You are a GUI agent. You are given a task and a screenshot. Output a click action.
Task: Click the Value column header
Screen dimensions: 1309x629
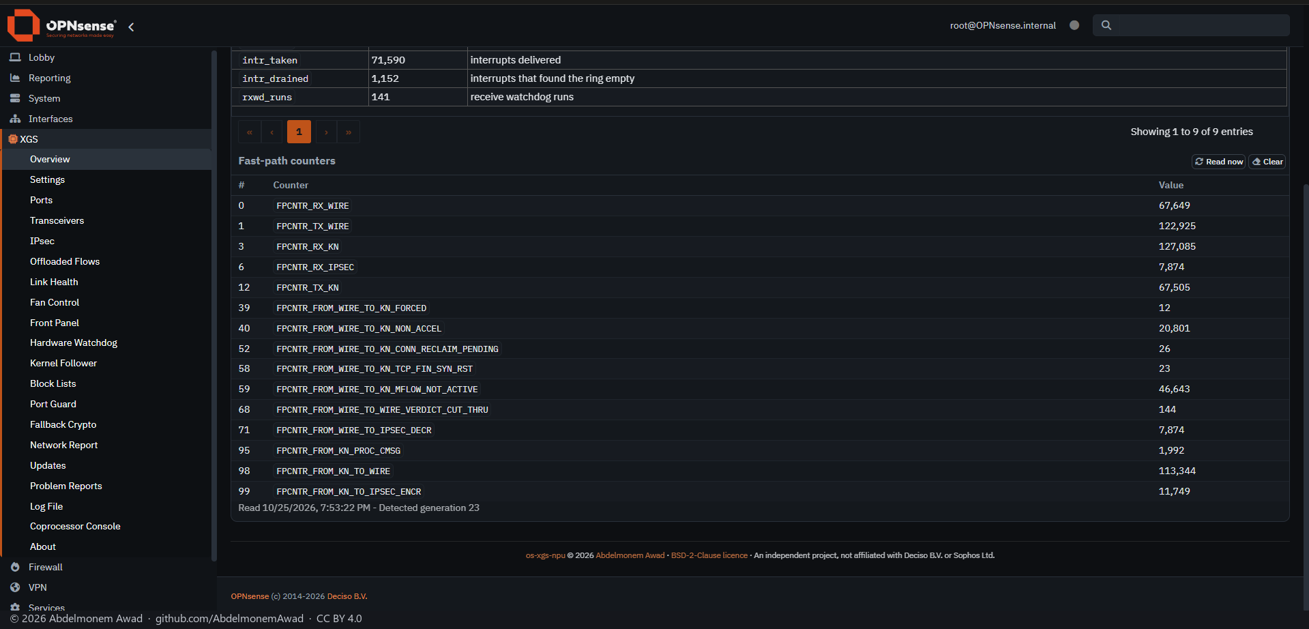[x=1171, y=185]
